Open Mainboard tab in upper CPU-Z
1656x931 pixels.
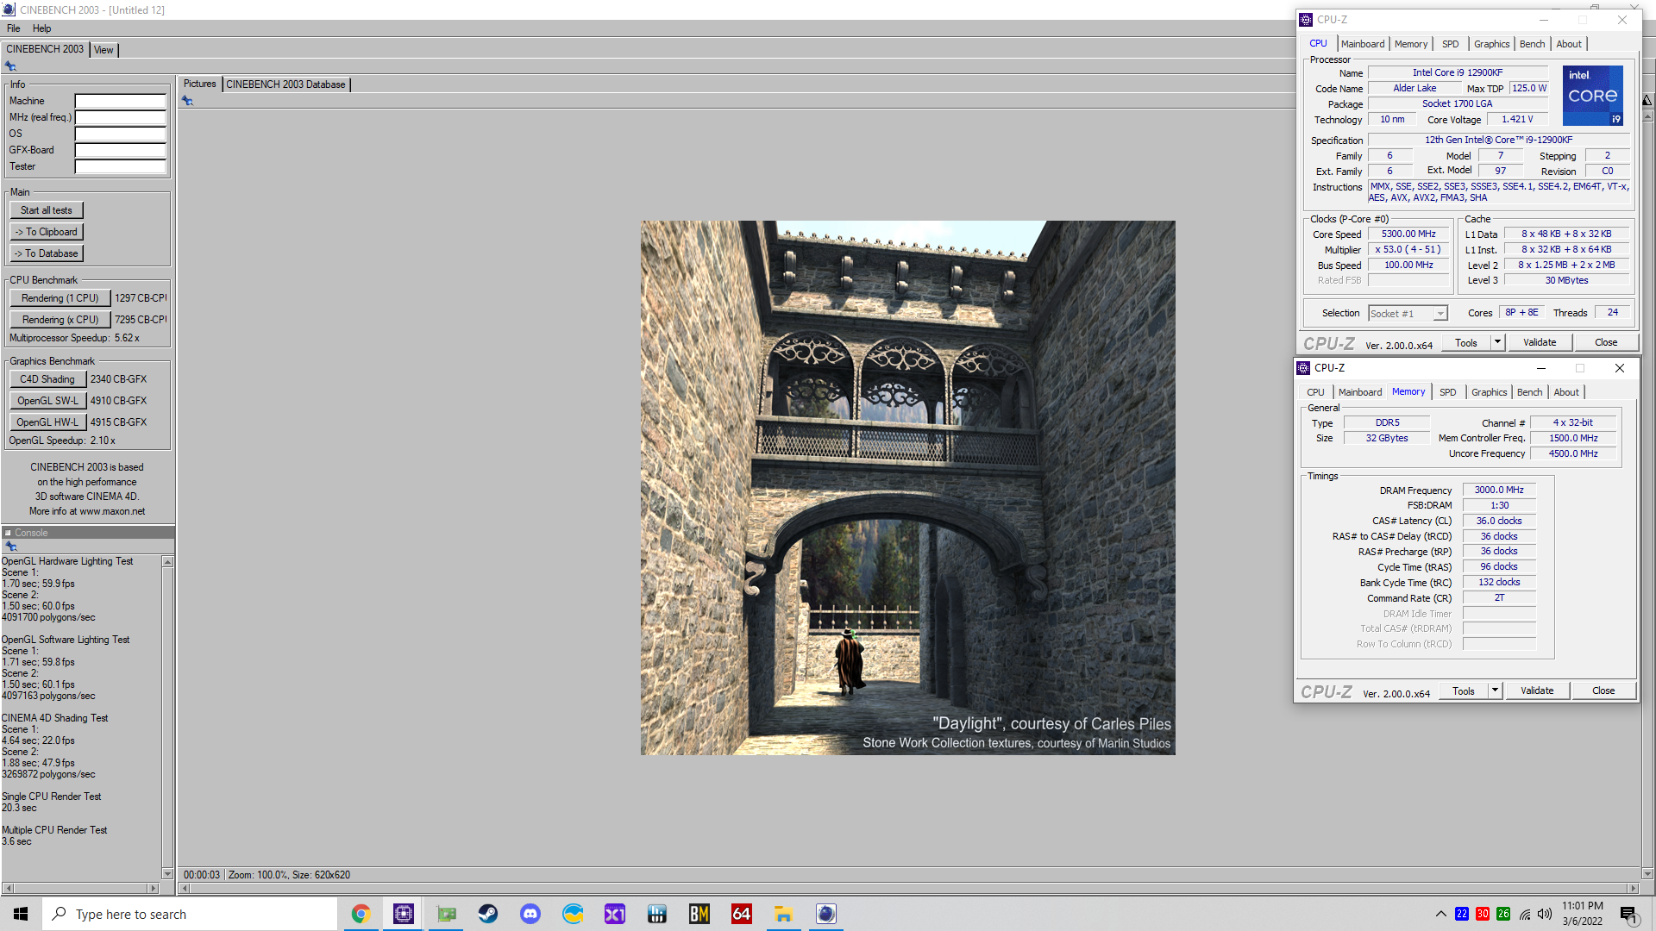(1362, 44)
